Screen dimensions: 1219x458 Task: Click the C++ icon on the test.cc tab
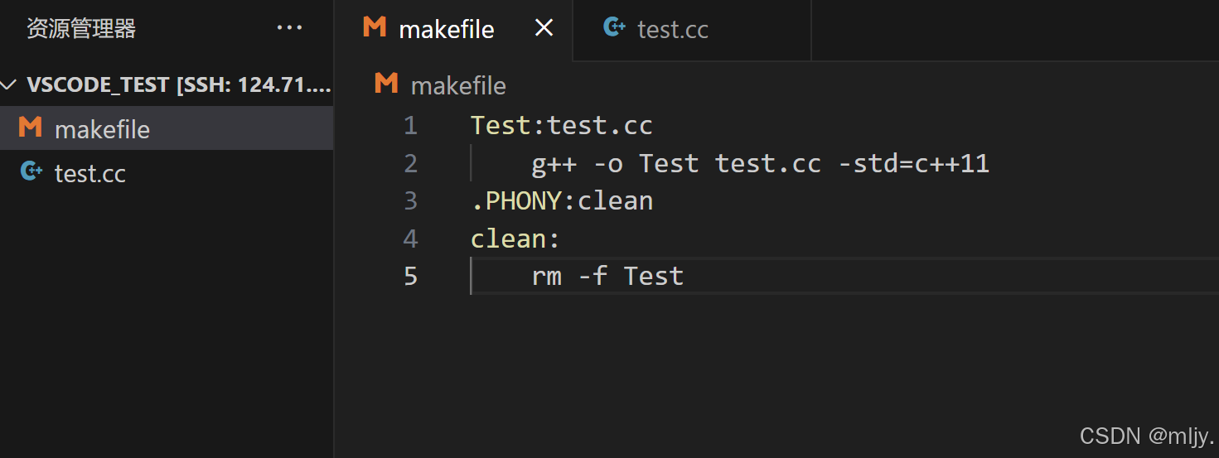pos(614,28)
